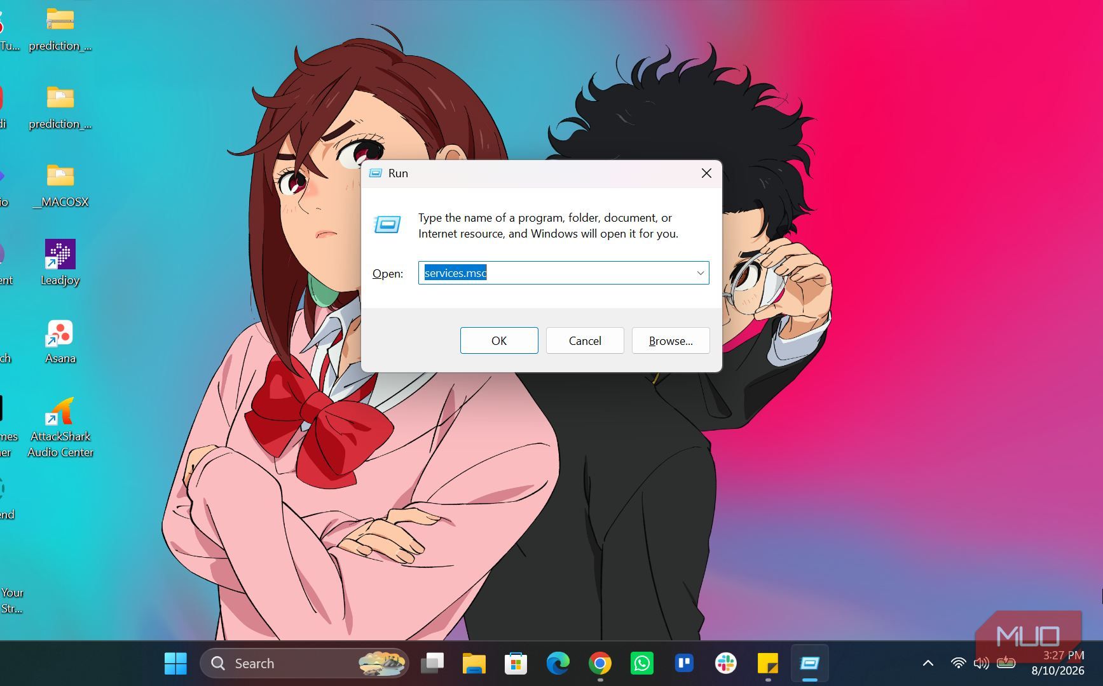Select the Asana desktop shortcut
This screenshot has height=686, width=1103.
[x=60, y=342]
